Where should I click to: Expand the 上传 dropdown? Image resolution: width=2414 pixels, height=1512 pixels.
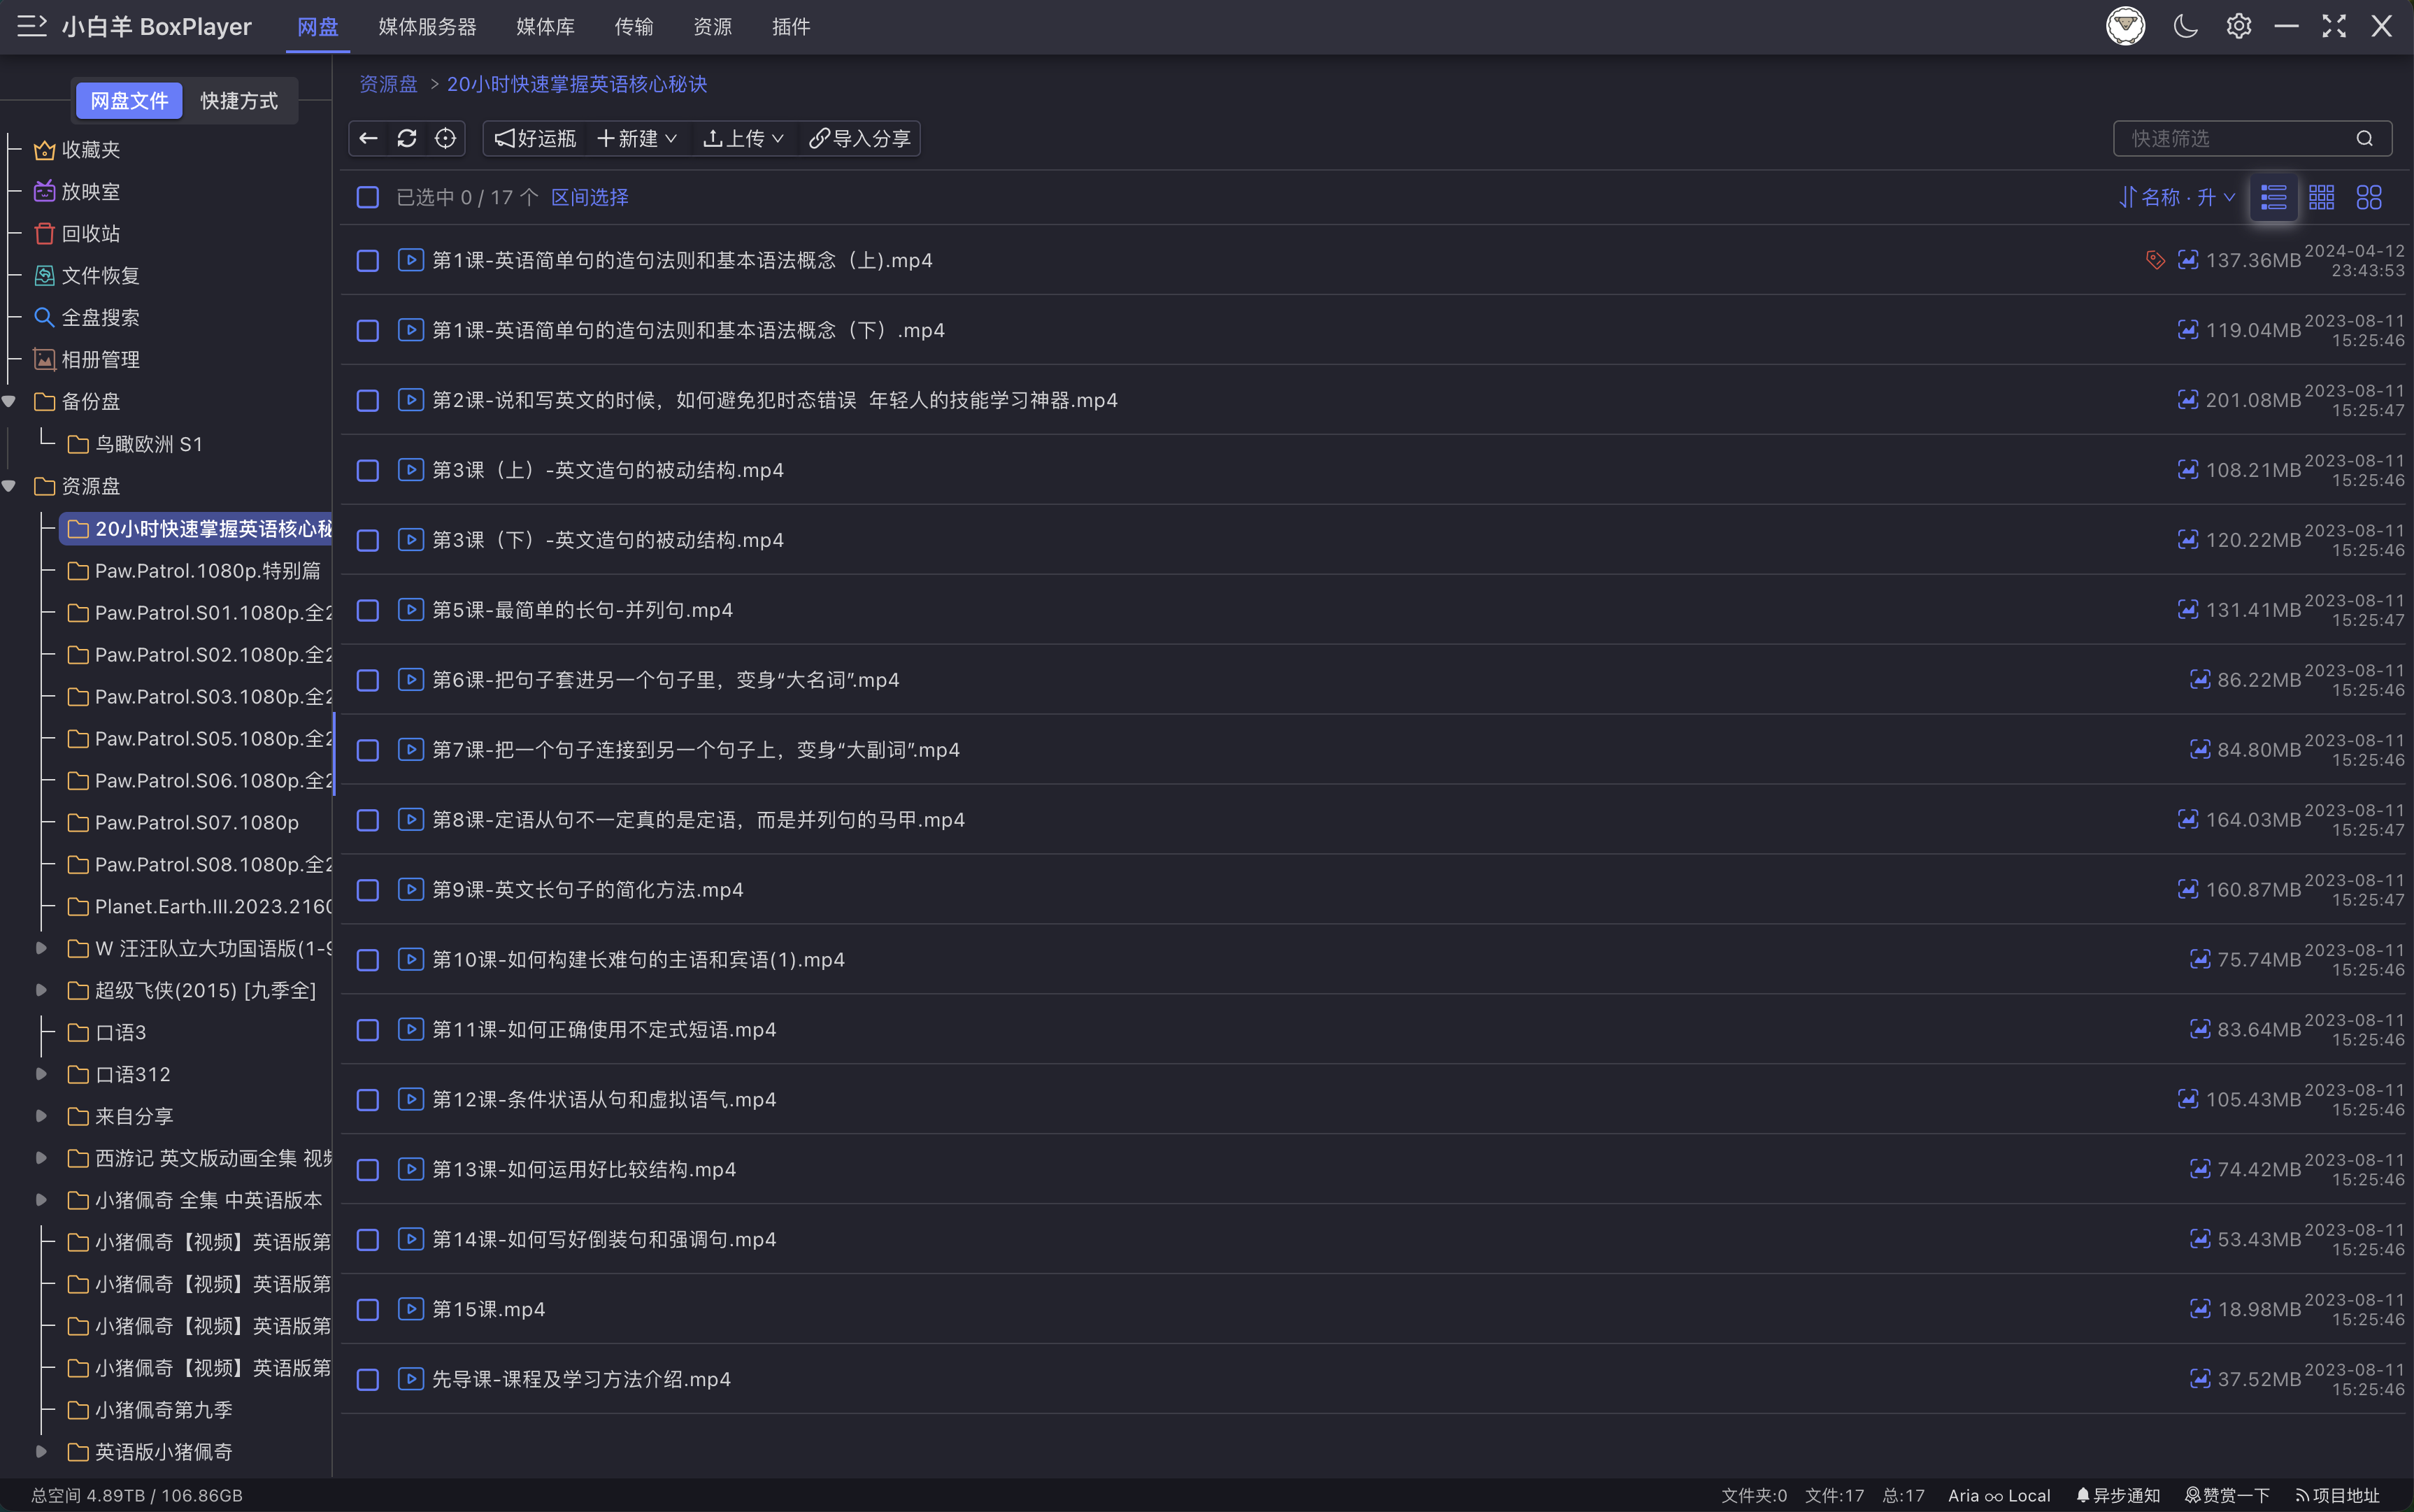[743, 138]
